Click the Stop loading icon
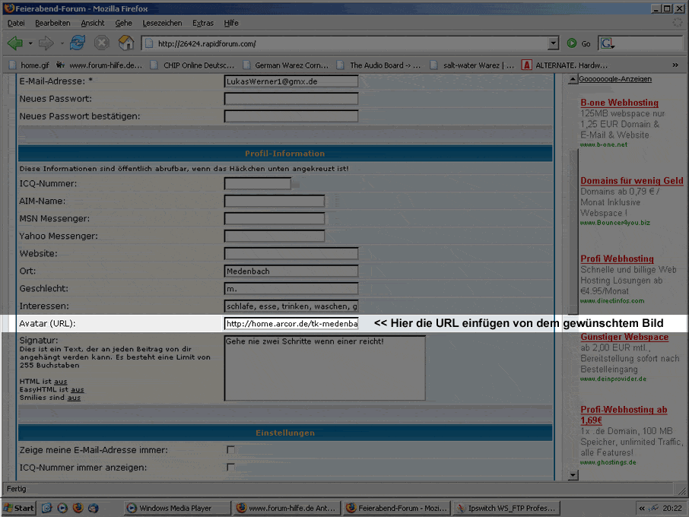 pos(101,43)
